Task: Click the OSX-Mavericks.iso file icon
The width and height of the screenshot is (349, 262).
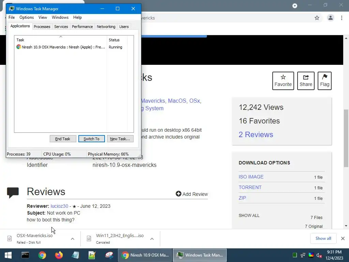Action: [x=10, y=238]
